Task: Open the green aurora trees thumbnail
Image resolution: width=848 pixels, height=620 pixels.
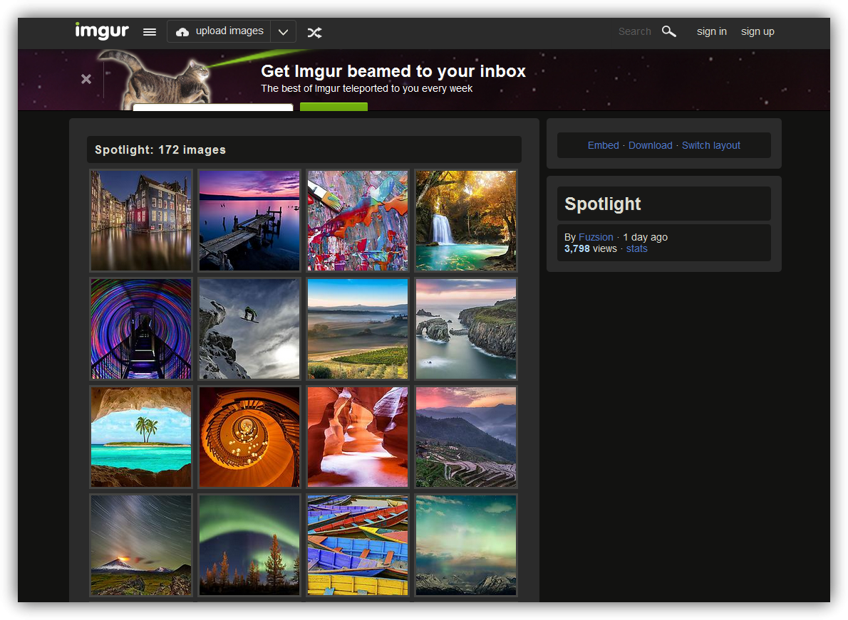Action: click(249, 545)
